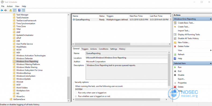Open the File menu
212x106 pixels.
click(x=3, y=6)
